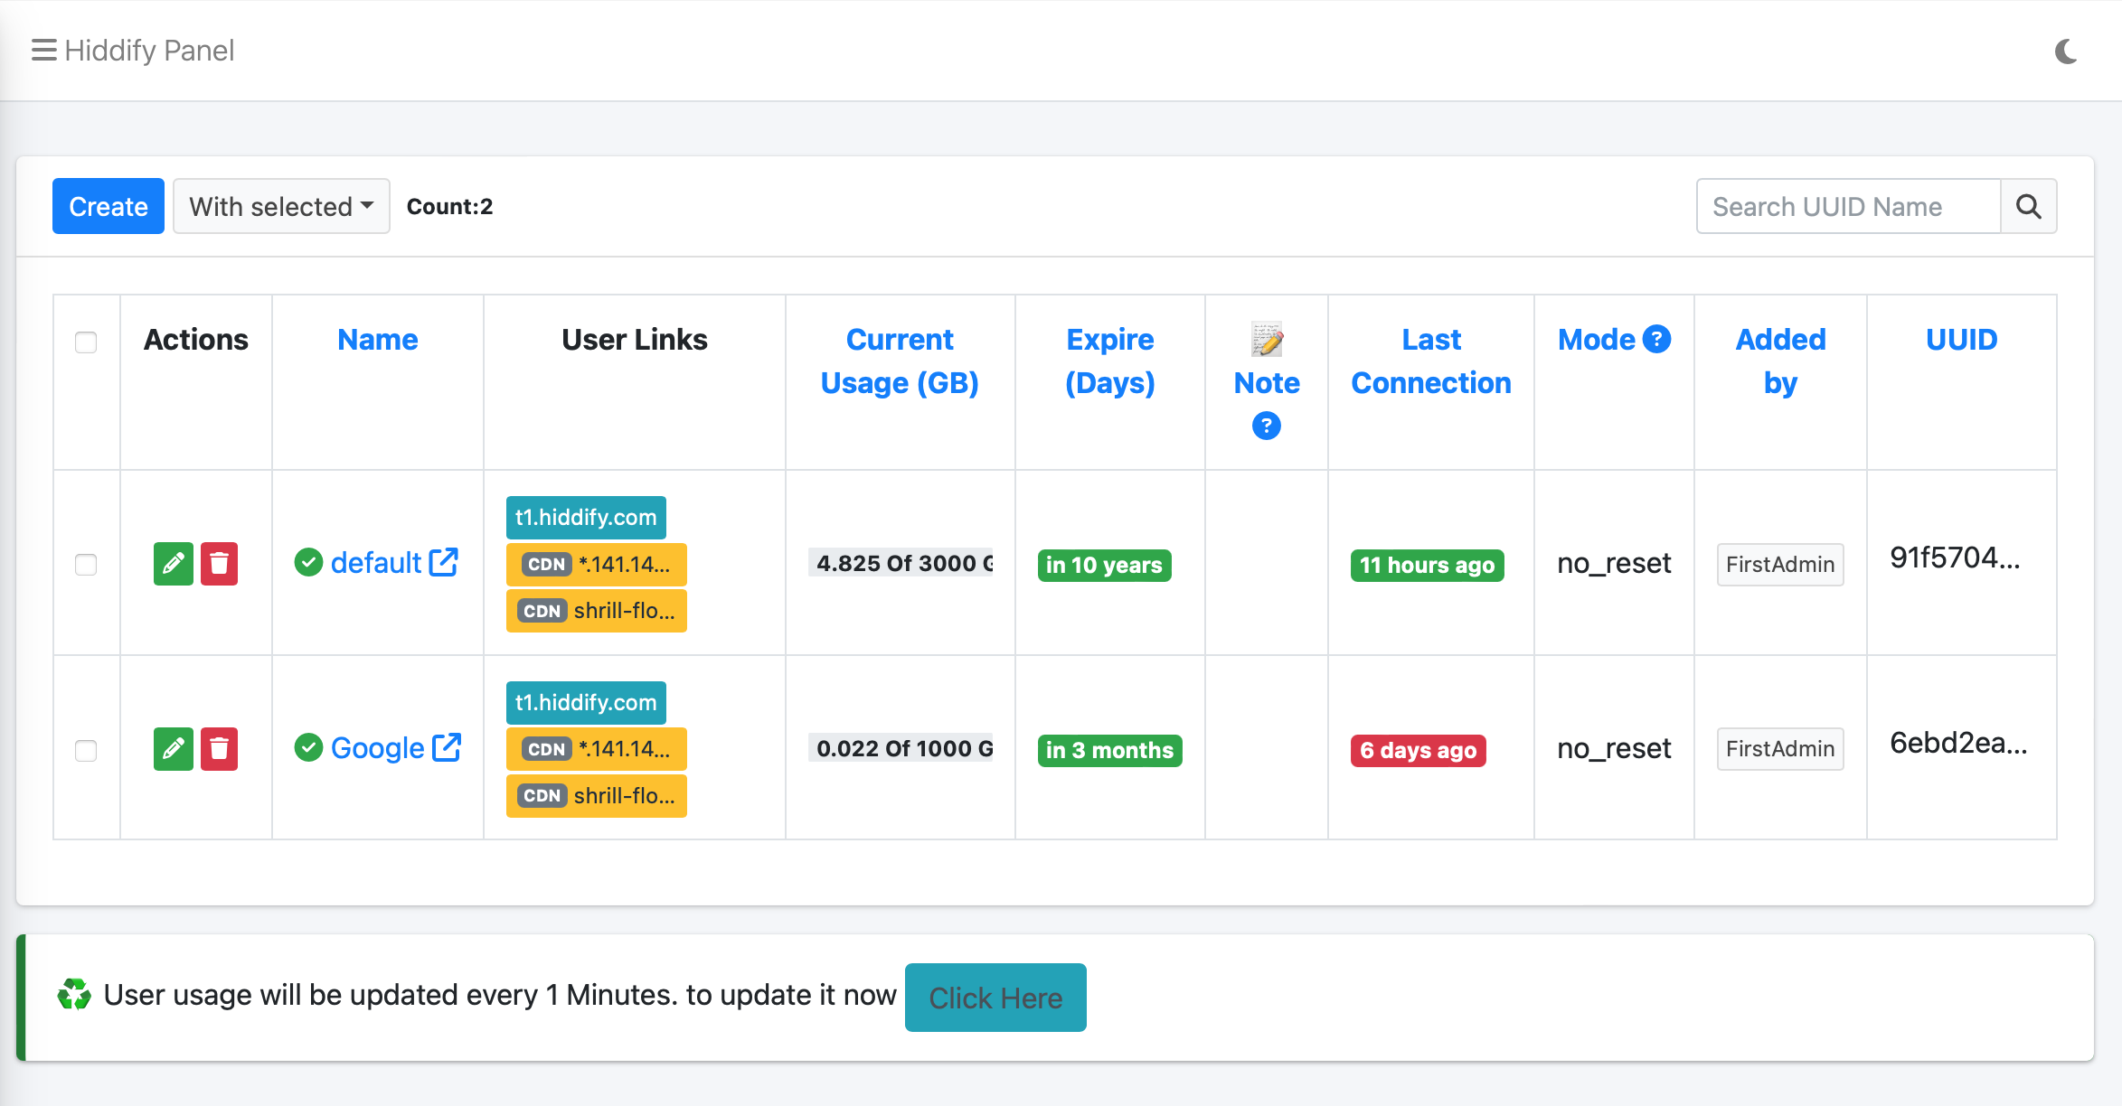Click the 'in 10 years' expiry badge
This screenshot has width=2122, height=1106.
coord(1104,566)
